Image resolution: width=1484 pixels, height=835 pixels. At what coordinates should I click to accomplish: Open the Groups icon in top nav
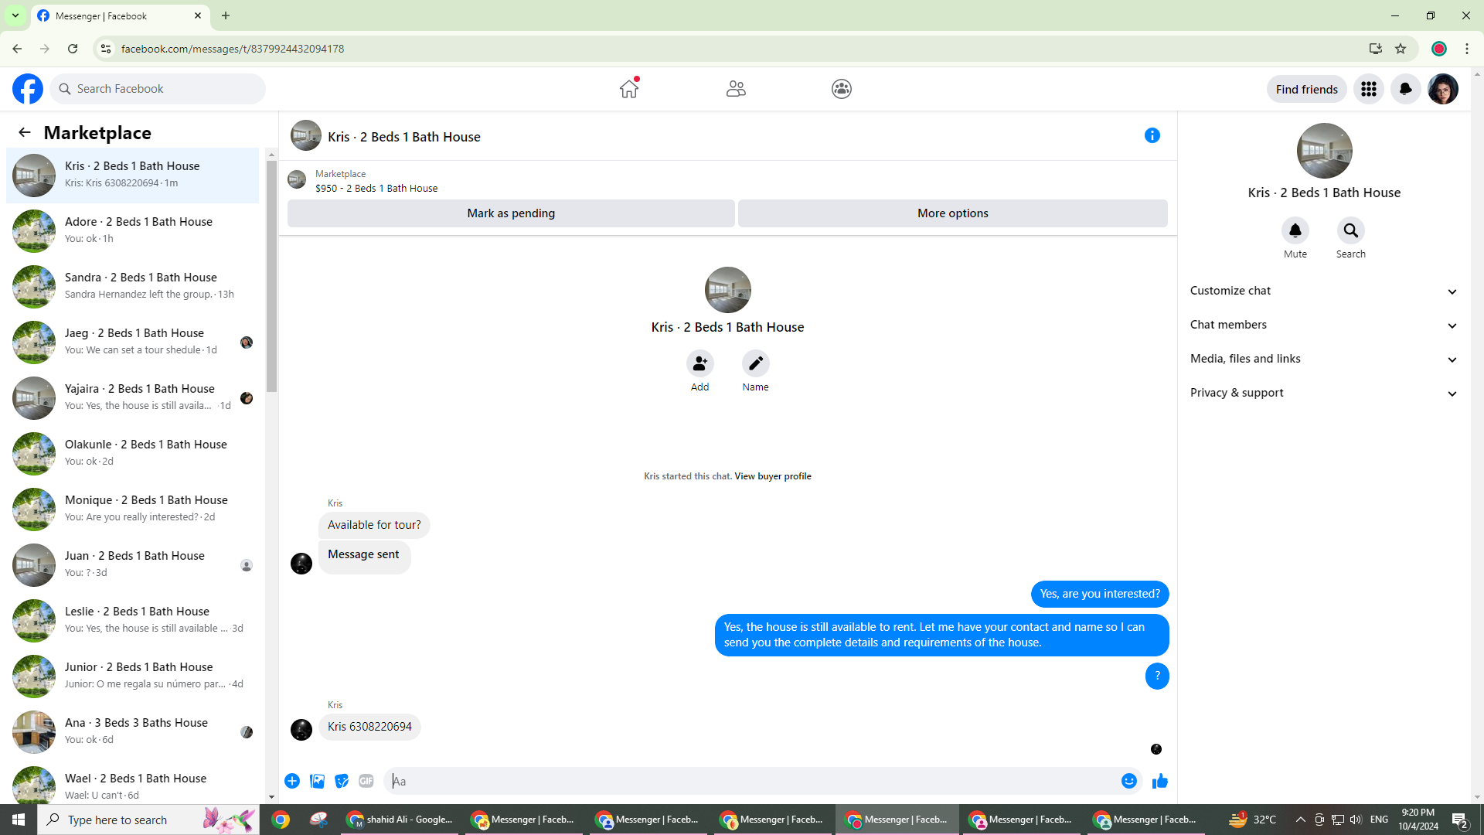point(842,89)
